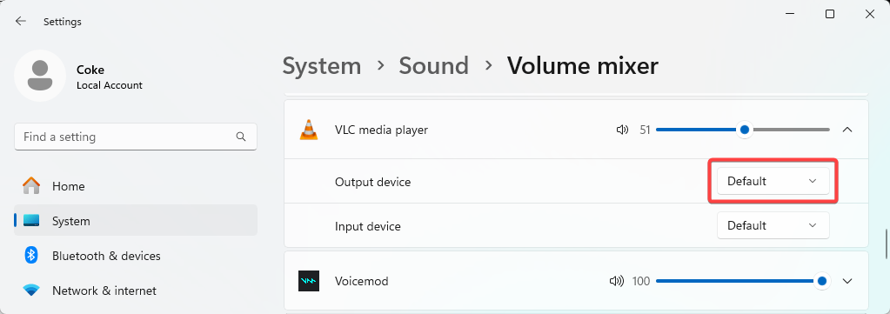Click the Find a setting field
This screenshot has height=314, width=890.
136,137
